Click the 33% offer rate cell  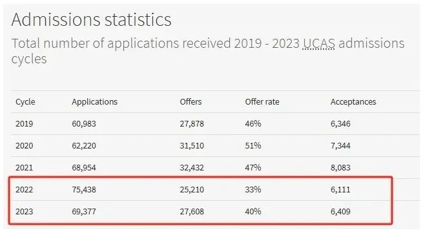253,190
